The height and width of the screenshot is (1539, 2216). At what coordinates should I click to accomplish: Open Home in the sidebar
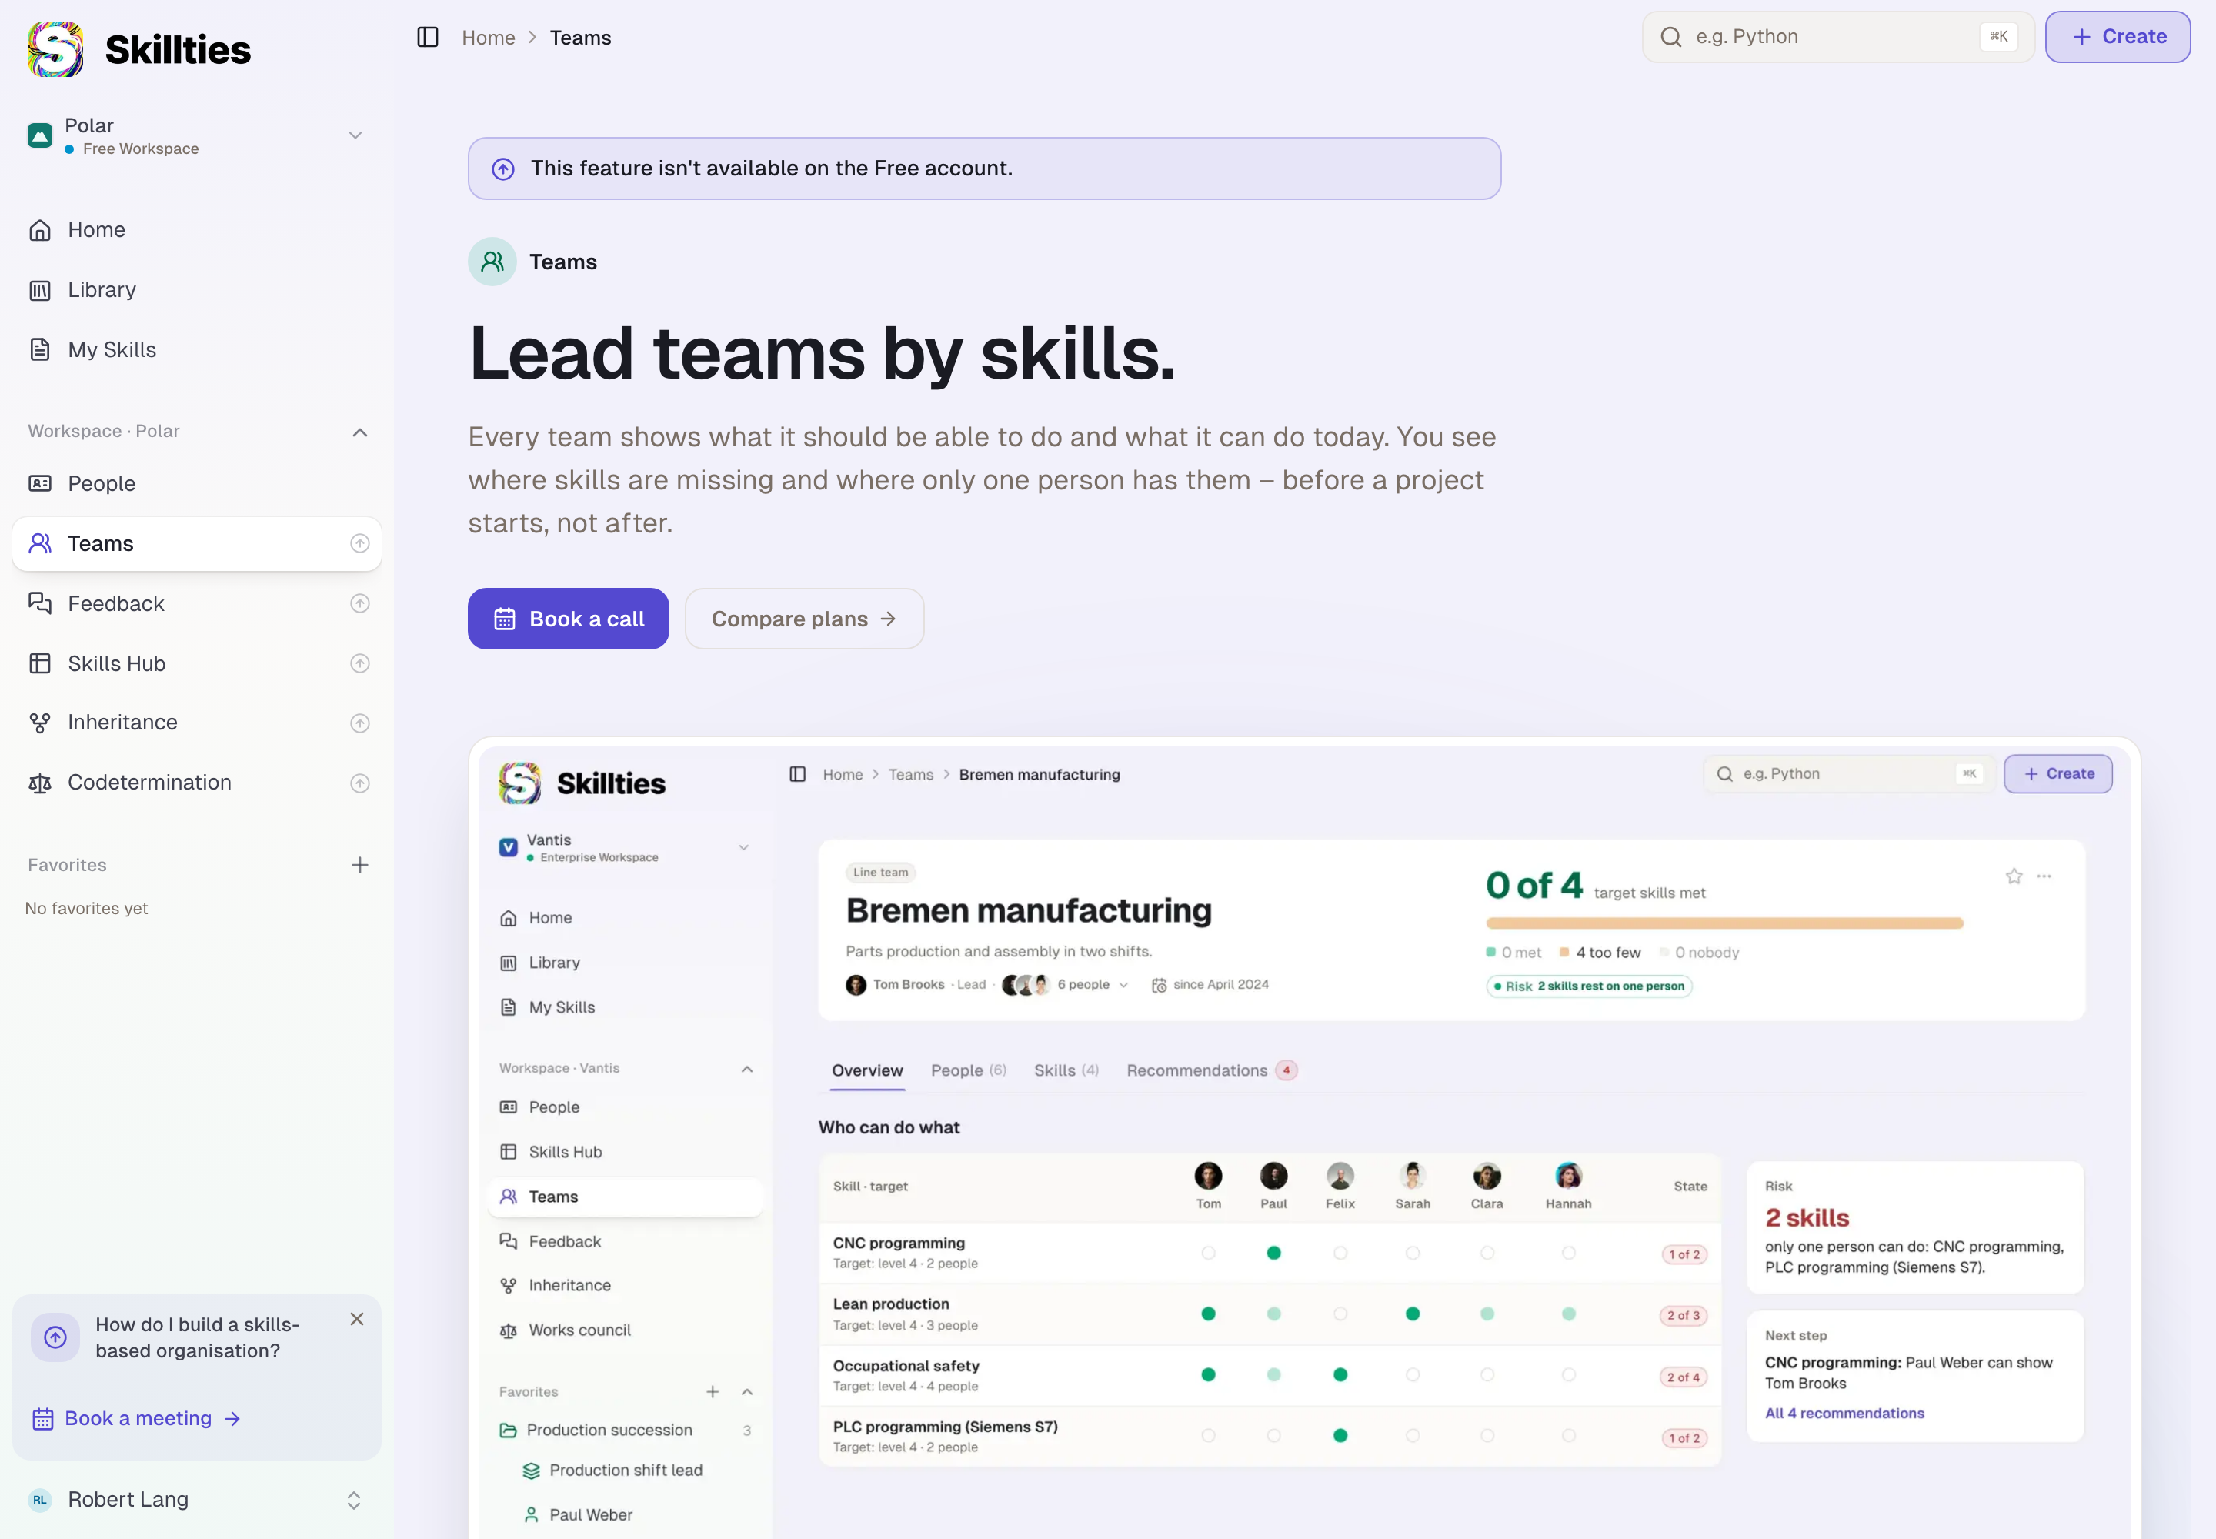click(197, 229)
